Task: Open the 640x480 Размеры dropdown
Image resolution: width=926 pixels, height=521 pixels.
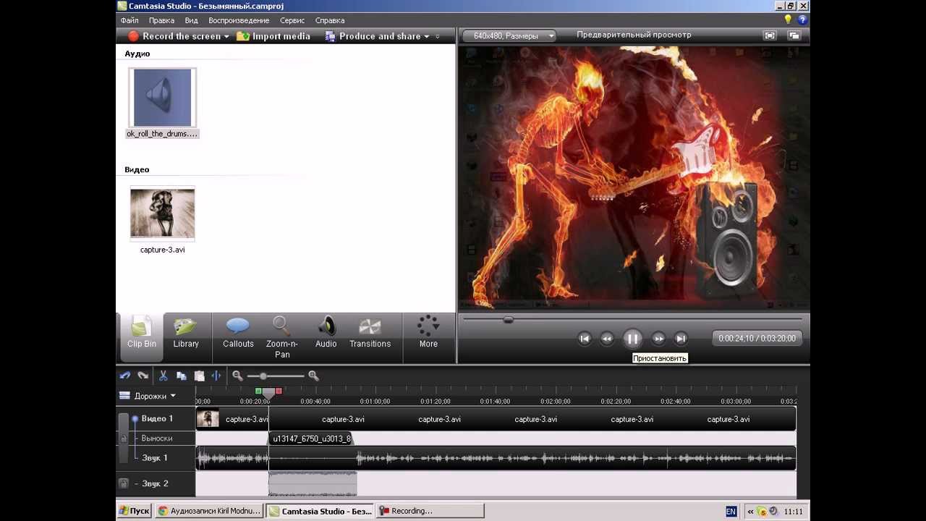Action: coord(509,35)
